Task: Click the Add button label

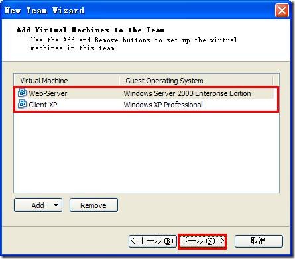Action: (x=38, y=205)
